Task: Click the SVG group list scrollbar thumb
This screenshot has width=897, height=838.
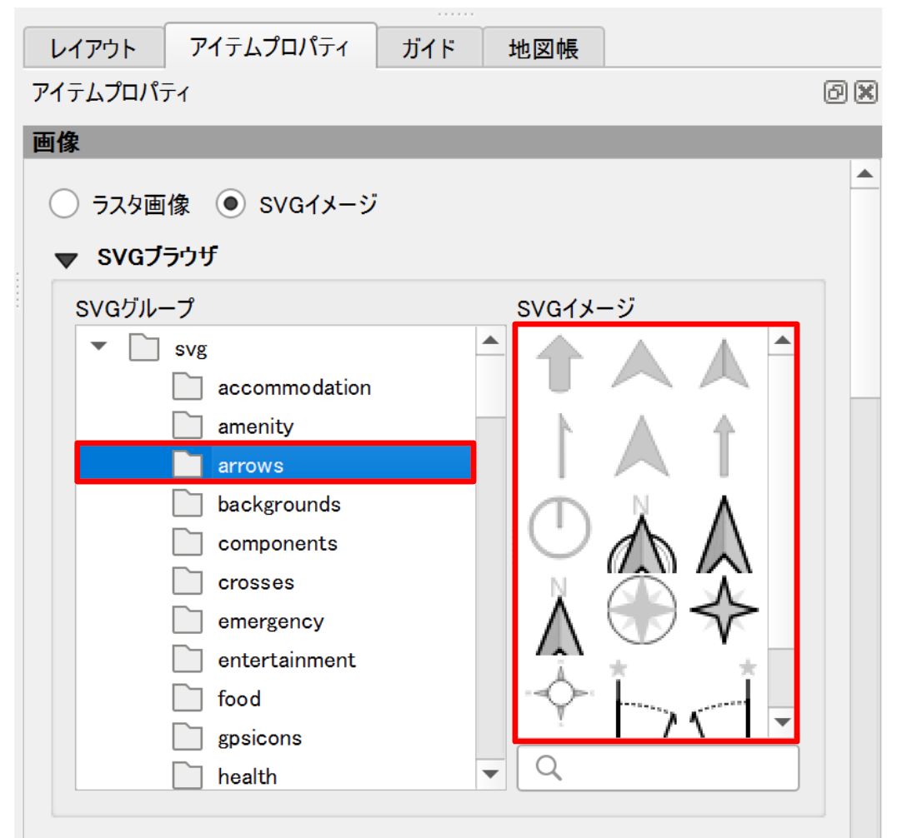Action: (490, 387)
